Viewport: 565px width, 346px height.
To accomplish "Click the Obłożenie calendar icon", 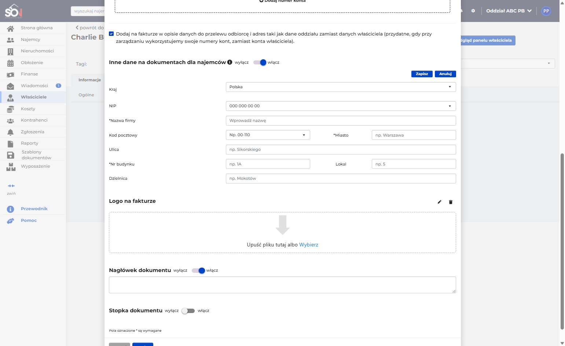I will click(10, 63).
